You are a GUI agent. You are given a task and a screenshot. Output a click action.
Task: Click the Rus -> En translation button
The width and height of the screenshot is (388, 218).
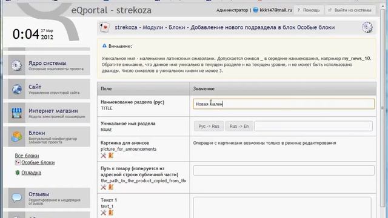pyautogui.click(x=239, y=126)
